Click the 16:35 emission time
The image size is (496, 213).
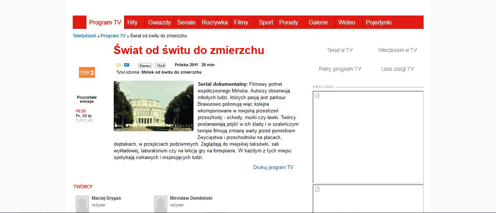click(x=81, y=111)
